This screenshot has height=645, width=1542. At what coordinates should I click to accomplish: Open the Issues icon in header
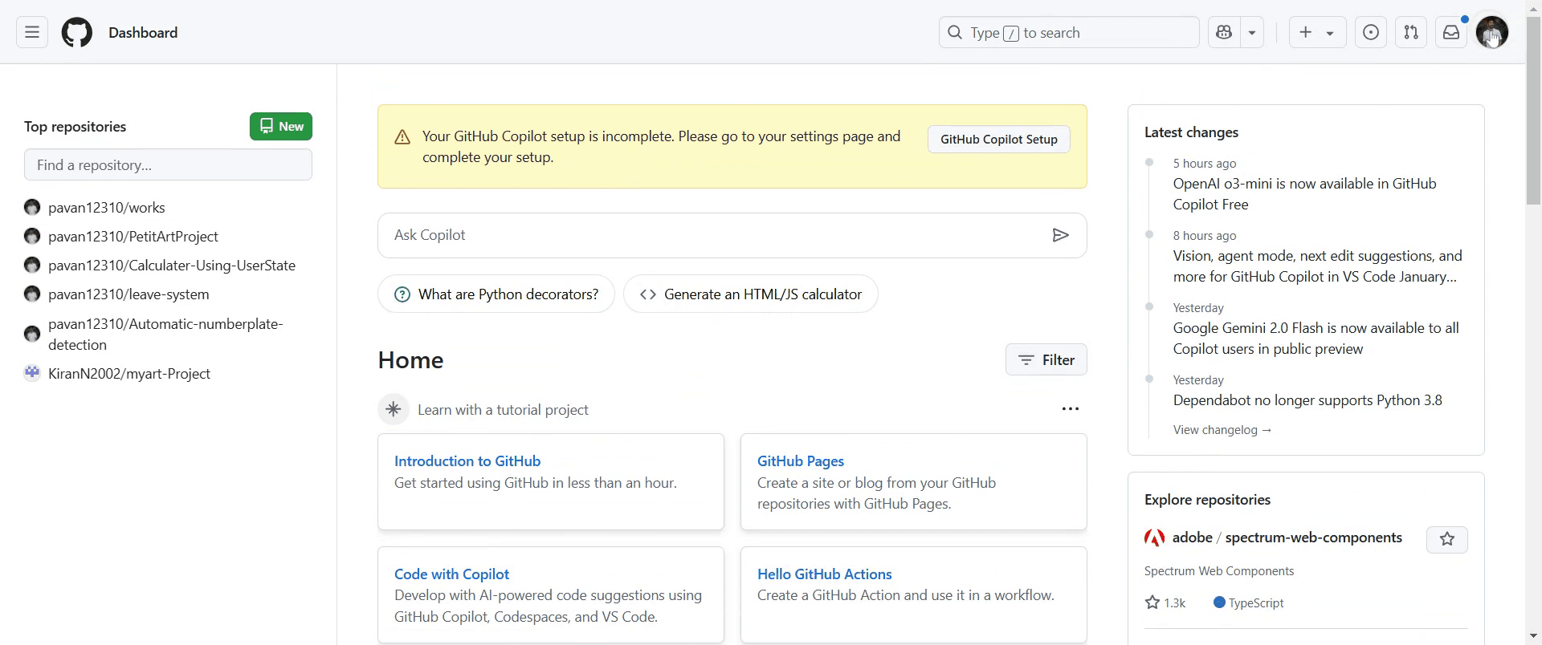pos(1371,32)
